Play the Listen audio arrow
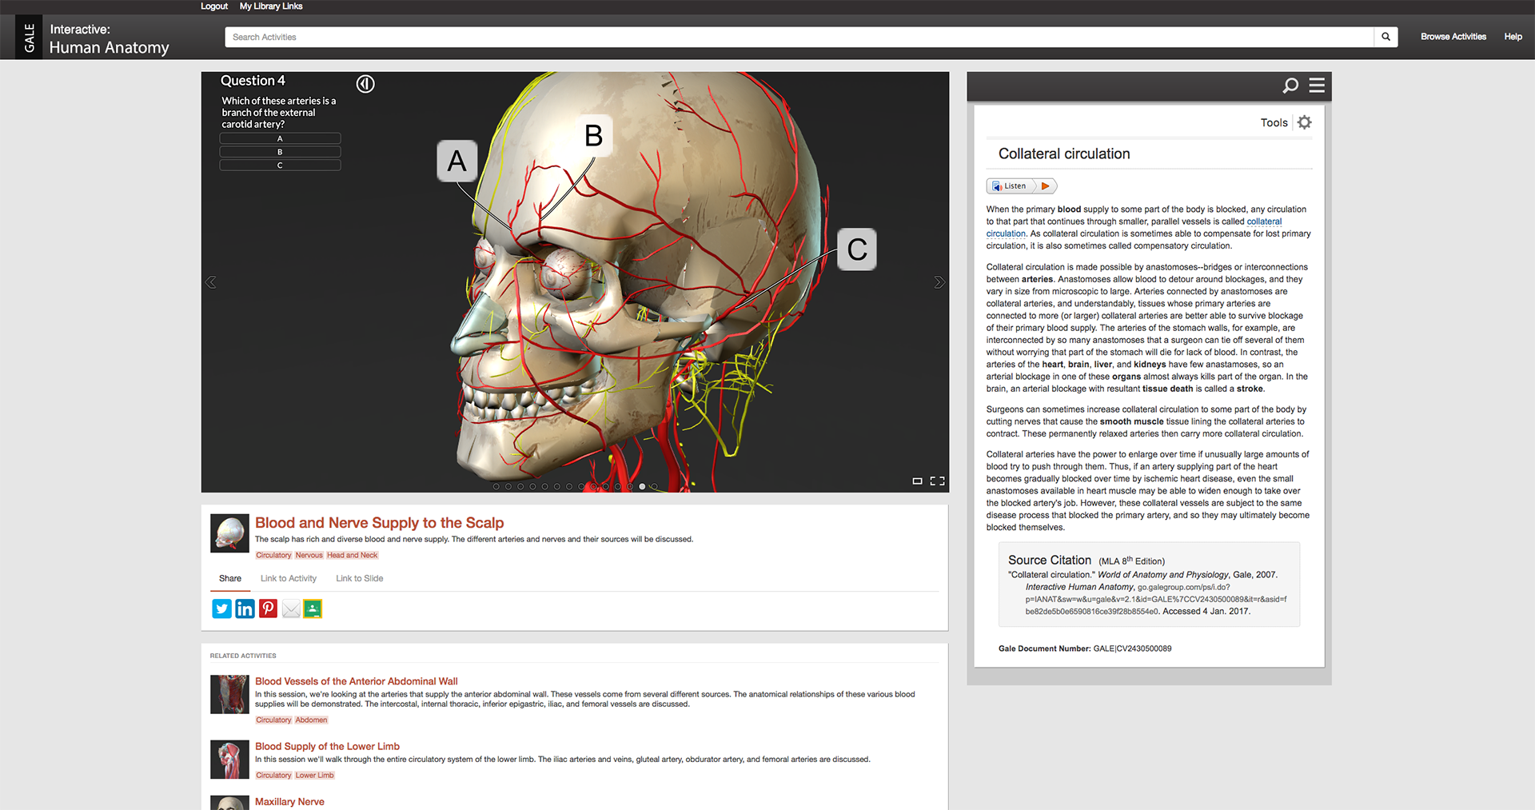This screenshot has width=1535, height=810. [x=1045, y=186]
